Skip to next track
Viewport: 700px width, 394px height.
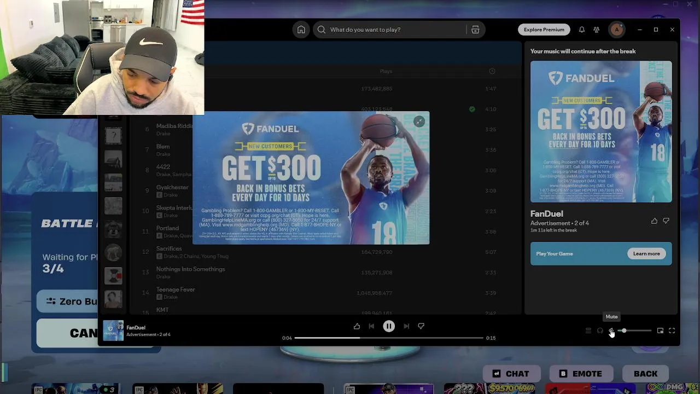(x=406, y=326)
